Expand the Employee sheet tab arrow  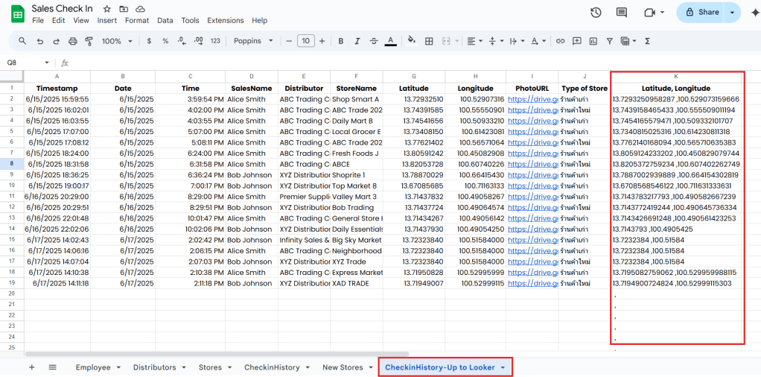[118, 367]
